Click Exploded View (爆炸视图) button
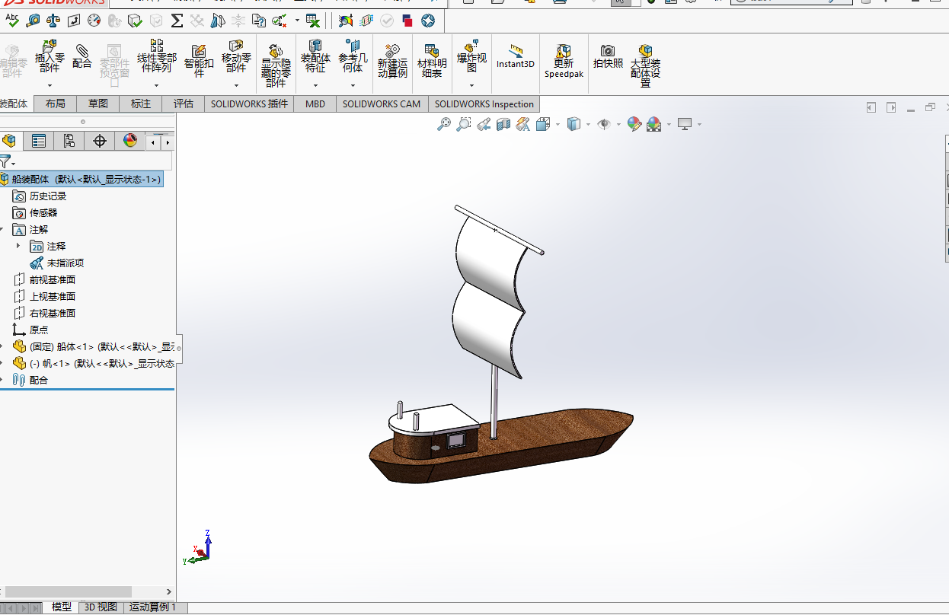The width and height of the screenshot is (949, 615). coord(471,57)
